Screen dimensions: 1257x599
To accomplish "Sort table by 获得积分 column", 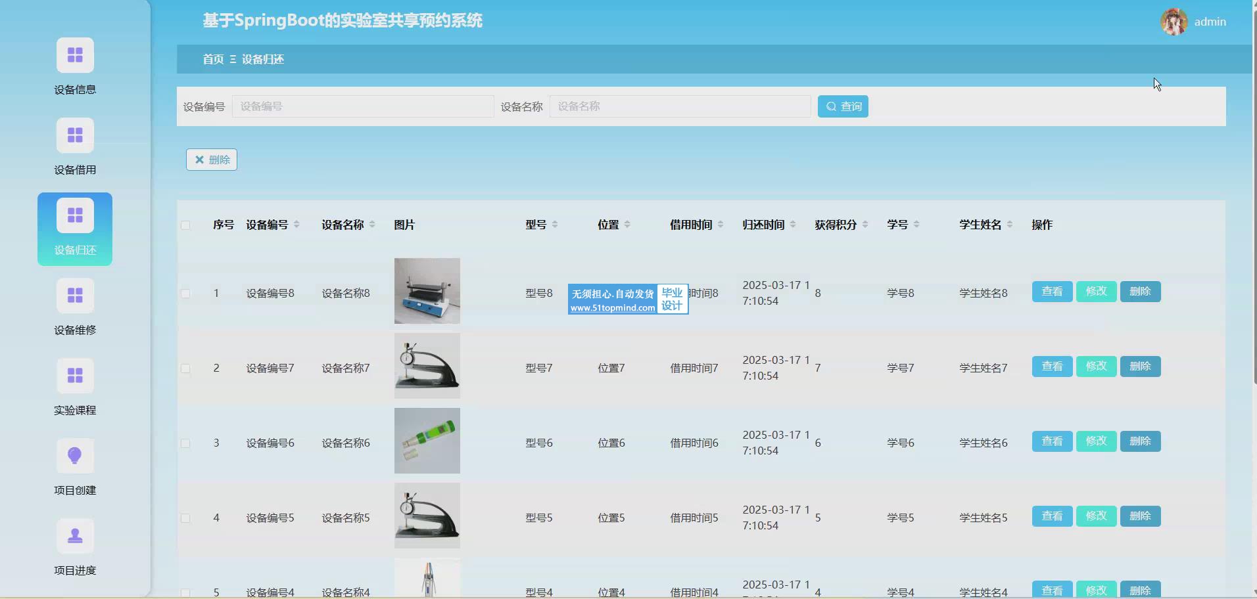I will (x=865, y=225).
